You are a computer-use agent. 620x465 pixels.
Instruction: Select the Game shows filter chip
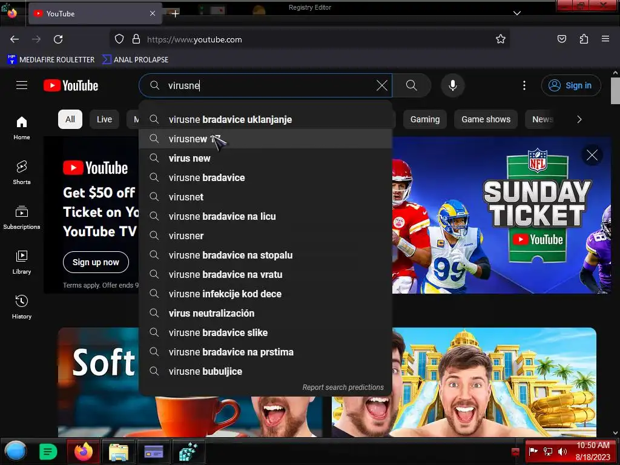pyautogui.click(x=486, y=119)
